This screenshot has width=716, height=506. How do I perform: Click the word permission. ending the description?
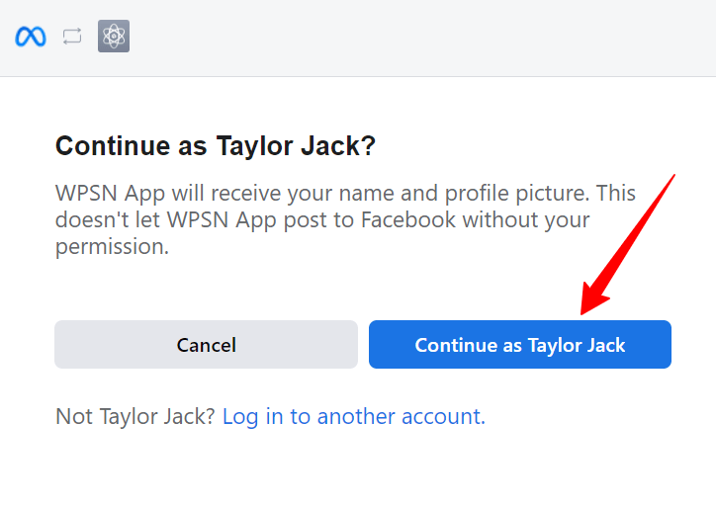click(113, 247)
